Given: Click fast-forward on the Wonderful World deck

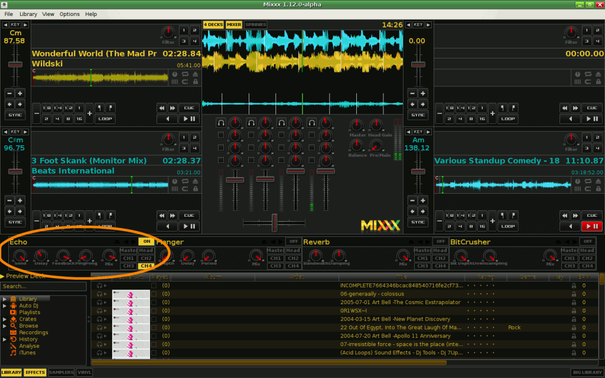Looking at the screenshot, I should click(x=173, y=108).
